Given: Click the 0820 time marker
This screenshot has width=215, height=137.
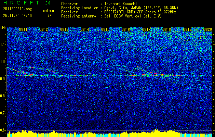Looking at the screenshot, I should coord(208,29).
